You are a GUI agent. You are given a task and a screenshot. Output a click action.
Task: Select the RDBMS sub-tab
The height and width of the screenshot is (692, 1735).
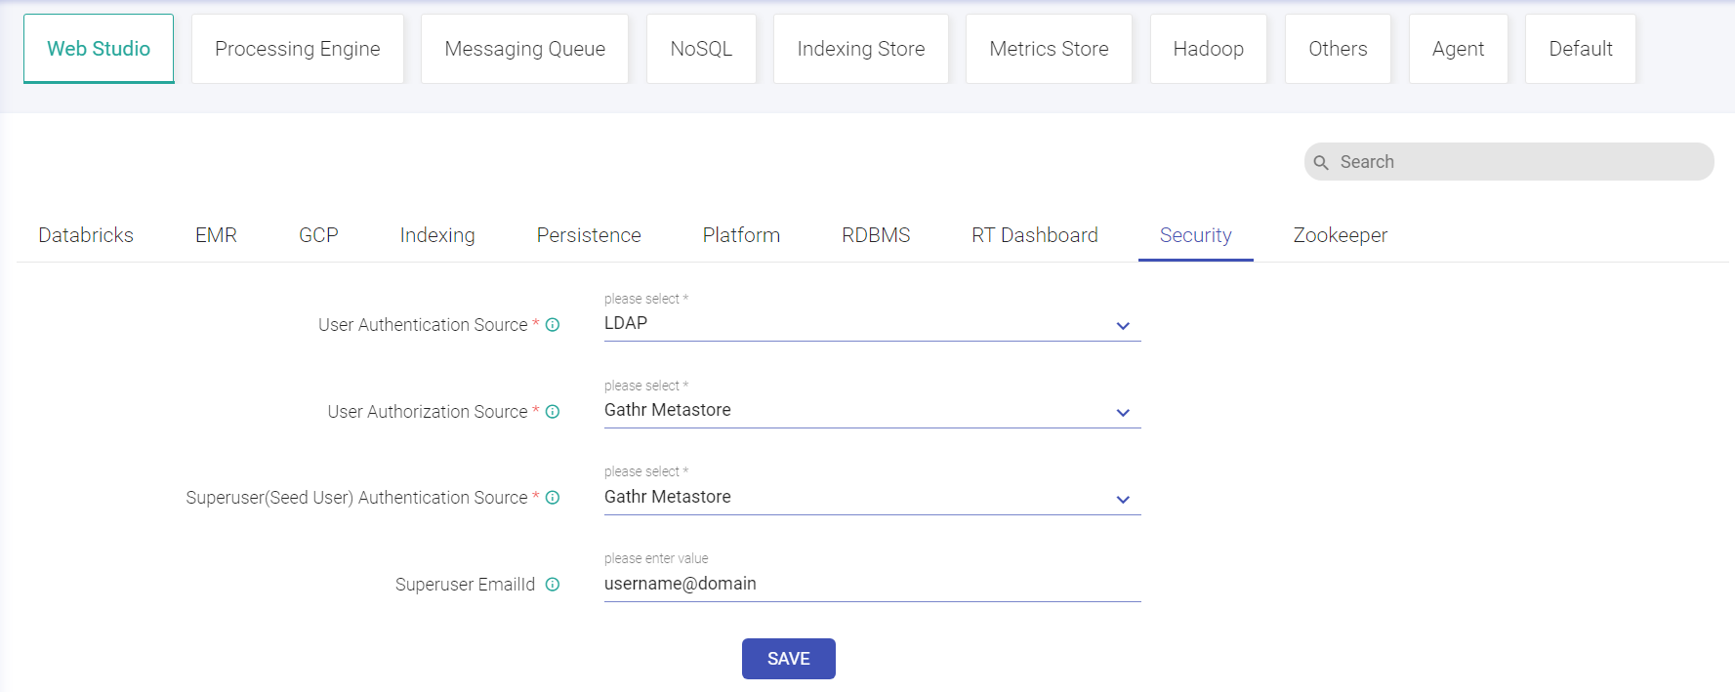876,235
